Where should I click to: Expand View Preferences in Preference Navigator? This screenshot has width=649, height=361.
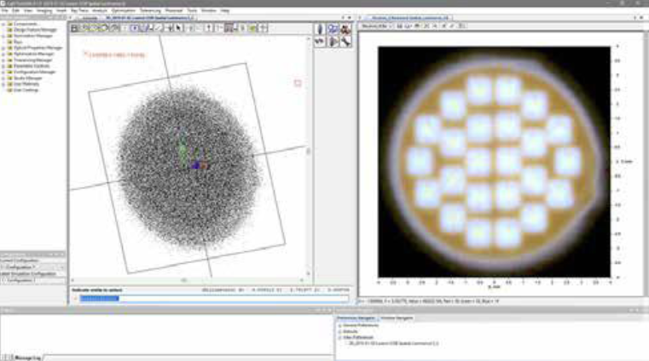tap(340, 337)
